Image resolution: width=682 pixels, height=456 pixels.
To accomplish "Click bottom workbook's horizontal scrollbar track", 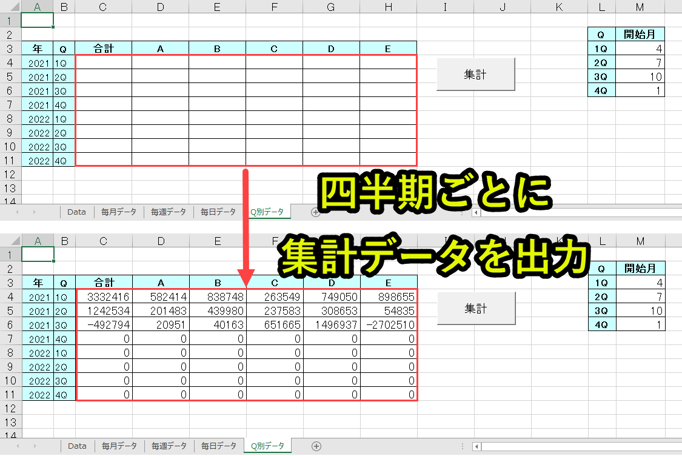I will pos(576,447).
